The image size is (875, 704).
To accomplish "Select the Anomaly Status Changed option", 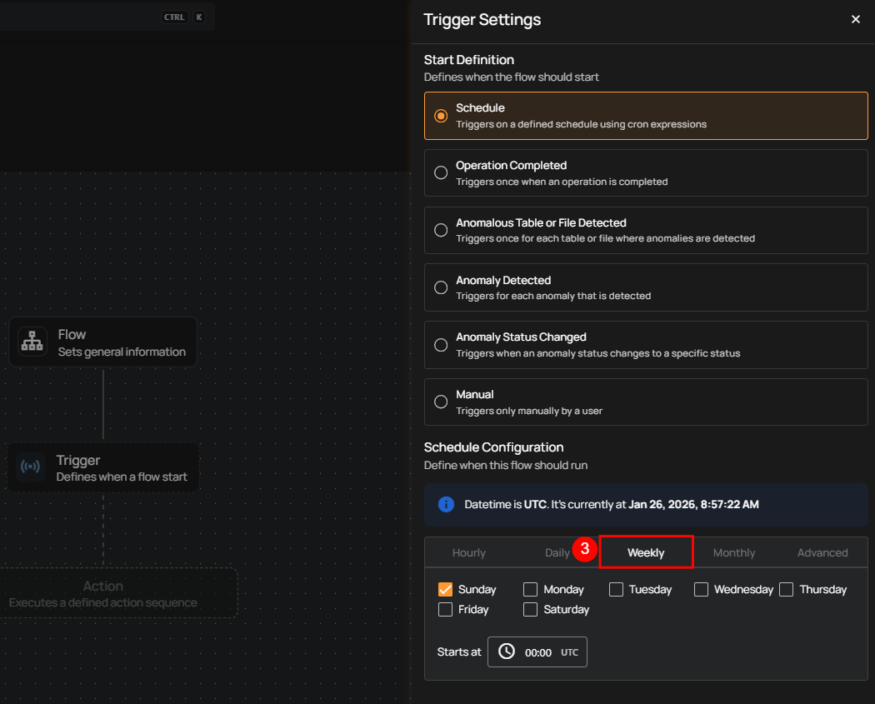I will click(441, 344).
